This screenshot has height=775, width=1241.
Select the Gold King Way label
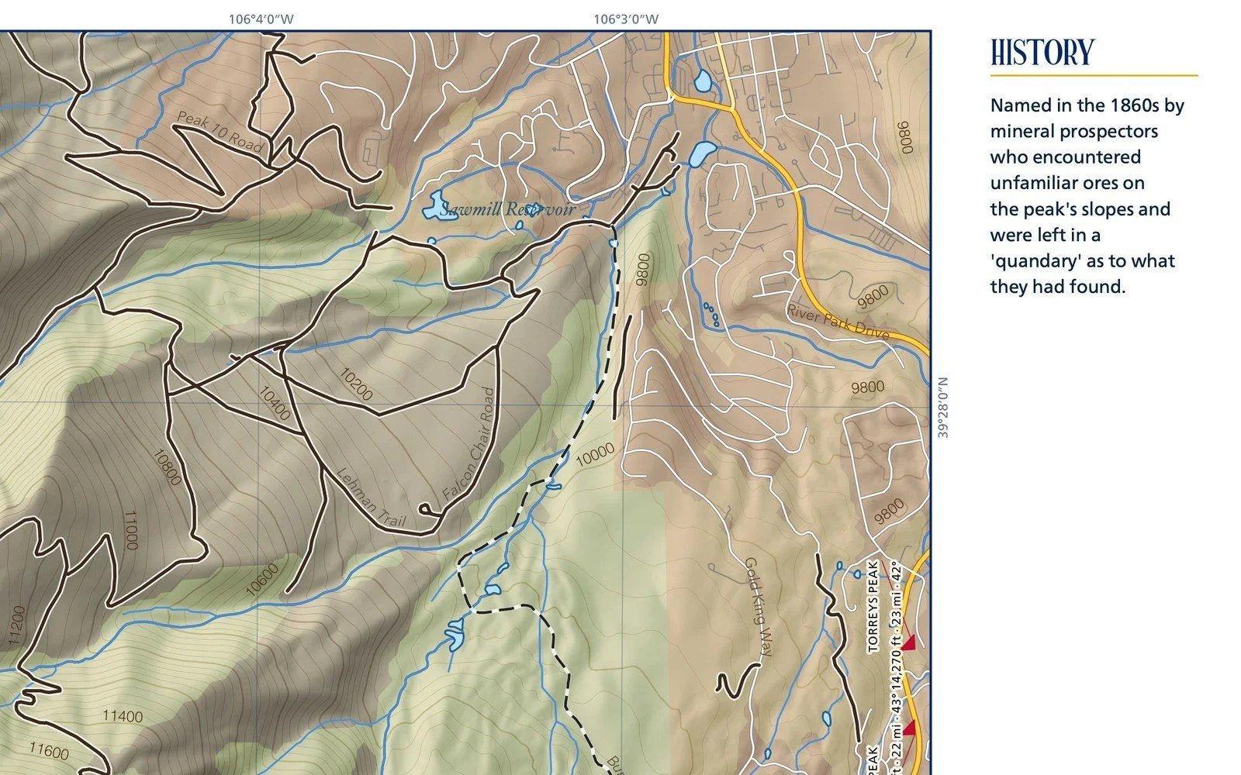pos(759,607)
